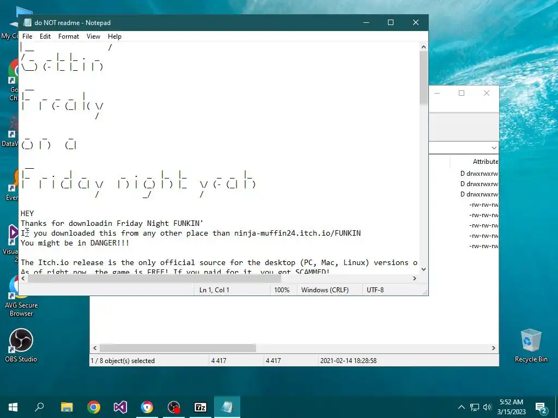Click Notepad horizontal scrollbar left arrow
This screenshot has width=558, height=418.
click(x=23, y=278)
